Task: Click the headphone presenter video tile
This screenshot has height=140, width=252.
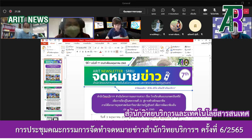Action: pos(118,28)
